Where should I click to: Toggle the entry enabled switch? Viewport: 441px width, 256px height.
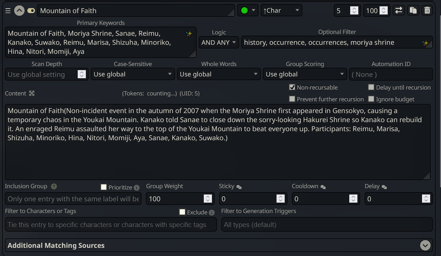click(x=31, y=11)
